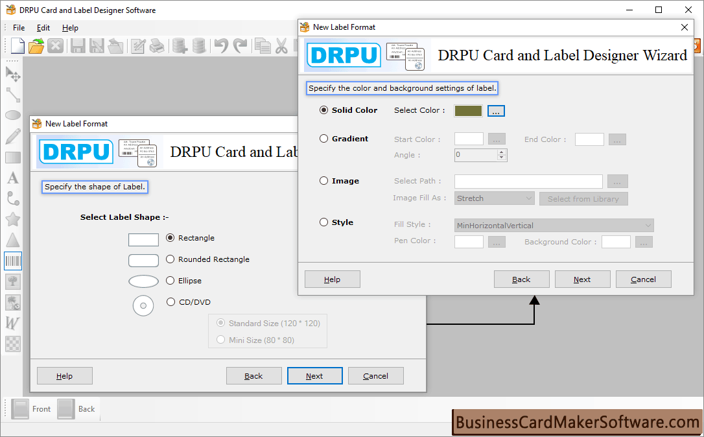The image size is (704, 437).
Task: Click the Redo arrow icon
Action: (x=241, y=45)
